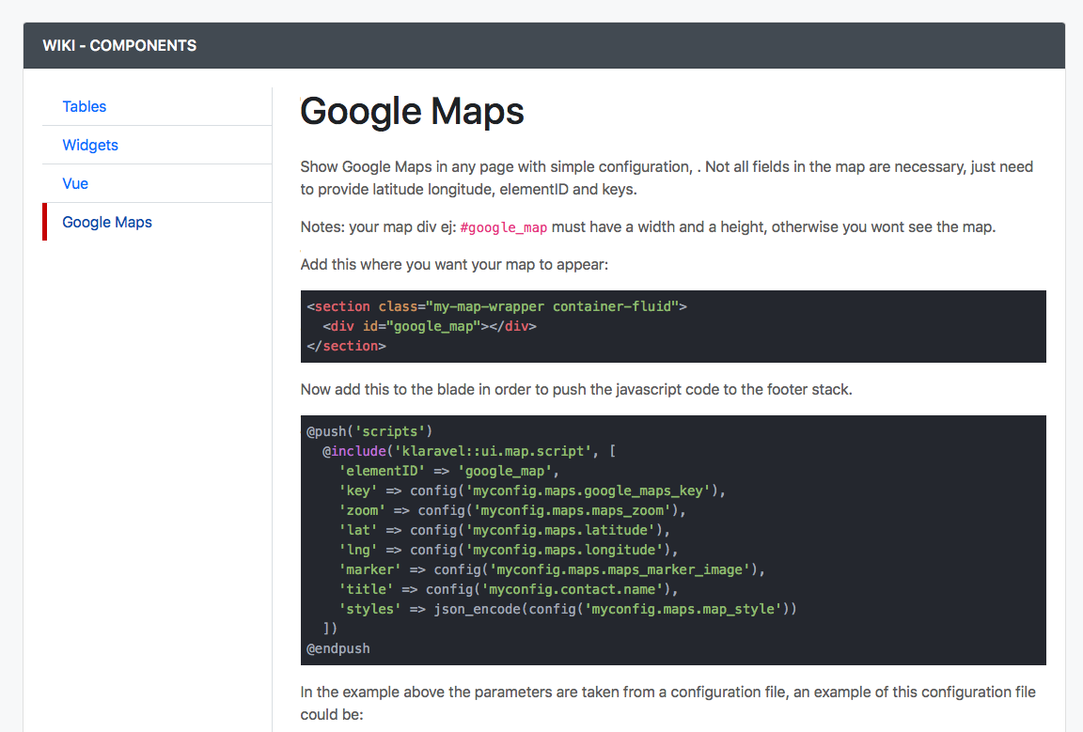Click the 'lng' longitude config line

[x=509, y=550]
